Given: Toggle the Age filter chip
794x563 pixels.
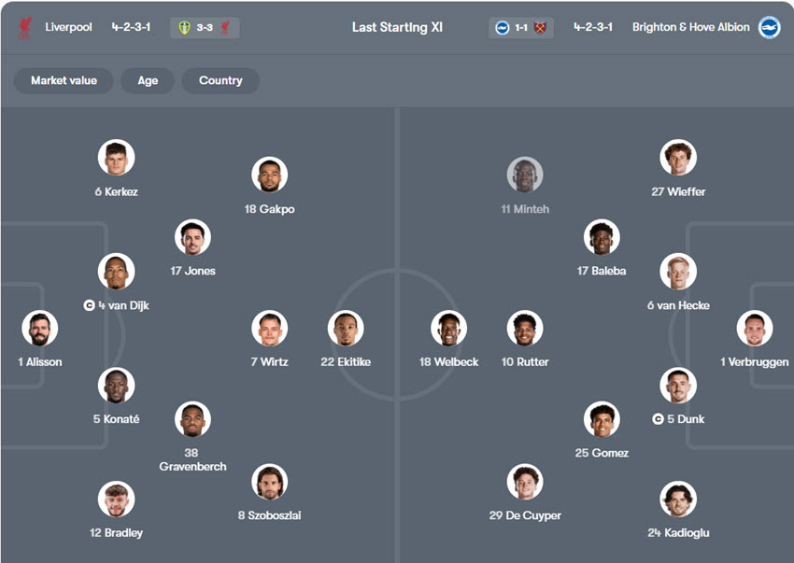Looking at the screenshot, I should [148, 80].
